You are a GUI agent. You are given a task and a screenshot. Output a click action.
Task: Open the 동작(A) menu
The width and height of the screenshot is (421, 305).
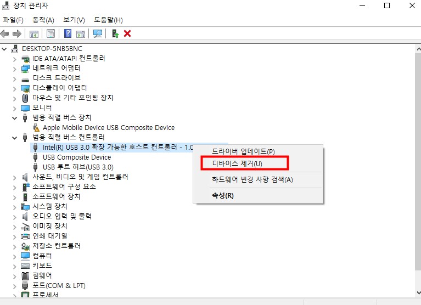tap(43, 20)
